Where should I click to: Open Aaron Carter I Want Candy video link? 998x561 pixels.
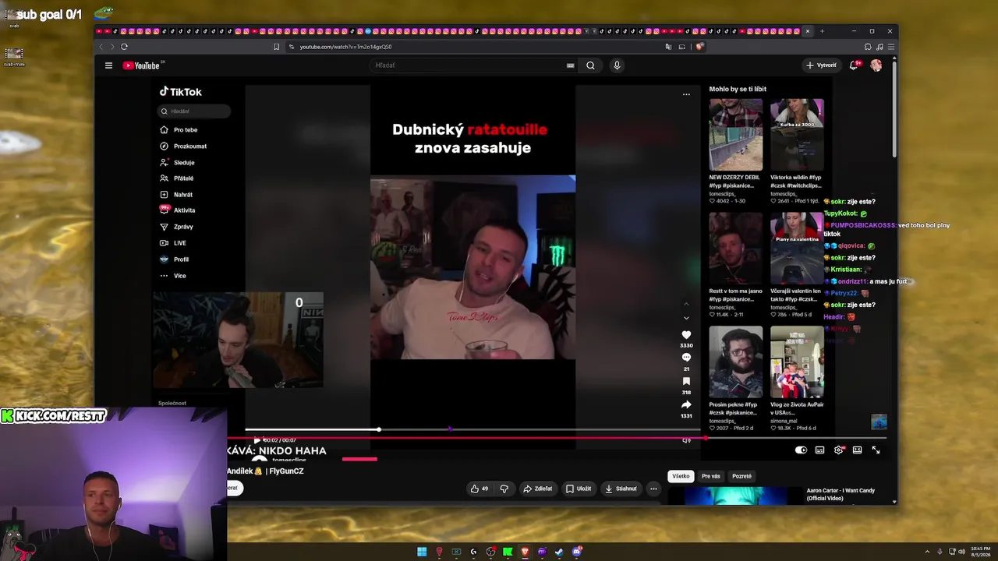coord(841,494)
